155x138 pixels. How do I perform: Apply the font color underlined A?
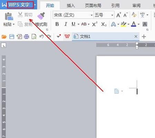coord(134,24)
